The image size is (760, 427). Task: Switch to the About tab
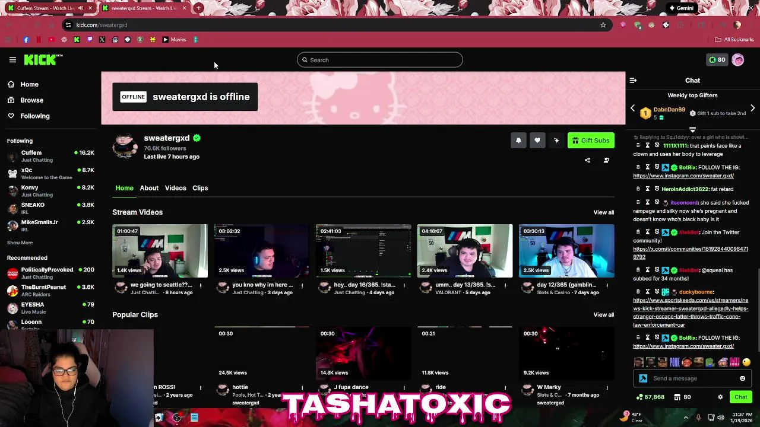pyautogui.click(x=149, y=188)
